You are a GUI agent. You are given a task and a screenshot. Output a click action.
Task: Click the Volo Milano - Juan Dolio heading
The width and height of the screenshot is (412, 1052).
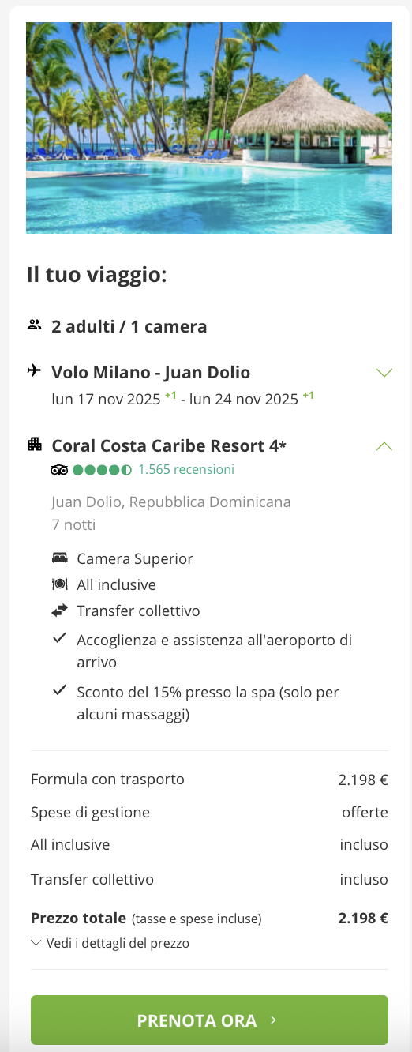click(x=151, y=372)
